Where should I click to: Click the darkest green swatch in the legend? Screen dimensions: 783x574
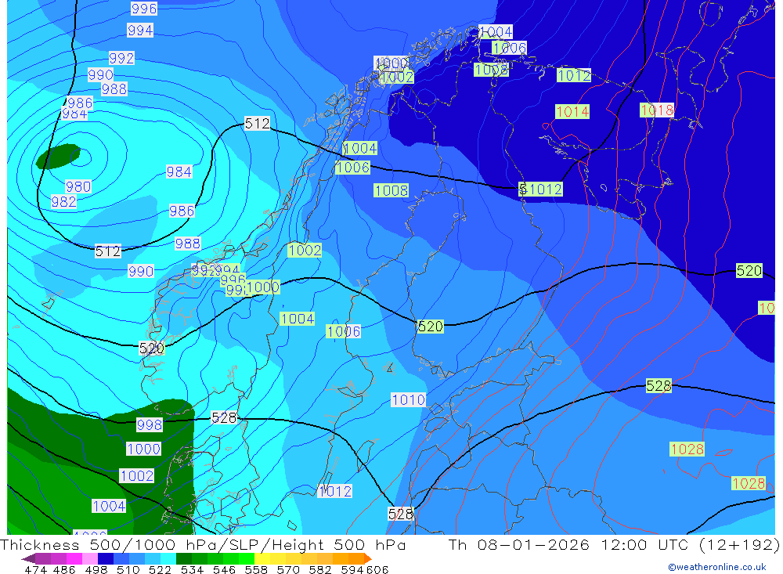tap(184, 558)
